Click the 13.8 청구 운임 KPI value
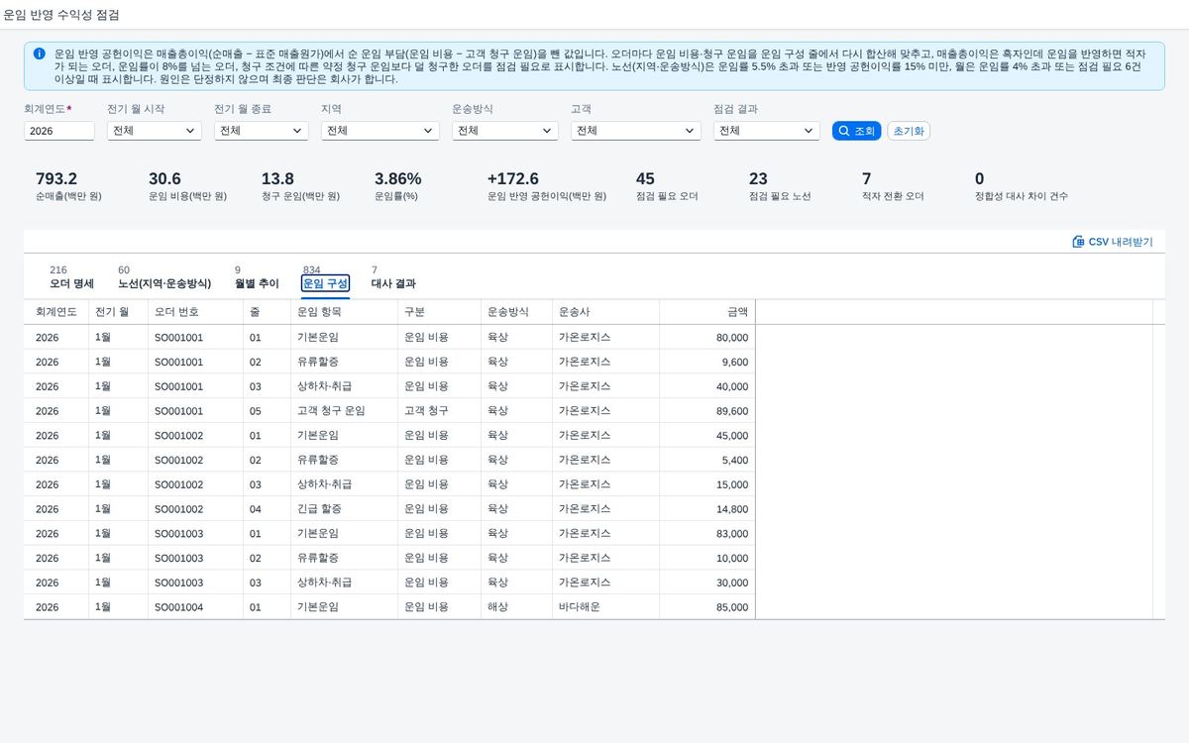 coord(277,178)
